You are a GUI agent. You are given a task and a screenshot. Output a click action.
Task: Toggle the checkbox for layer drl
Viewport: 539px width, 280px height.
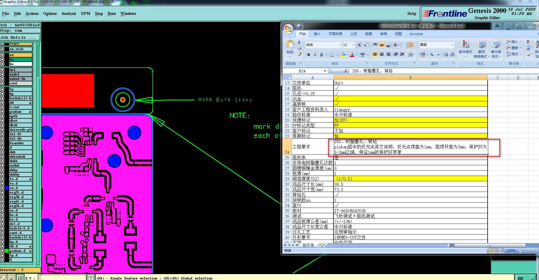2,70
